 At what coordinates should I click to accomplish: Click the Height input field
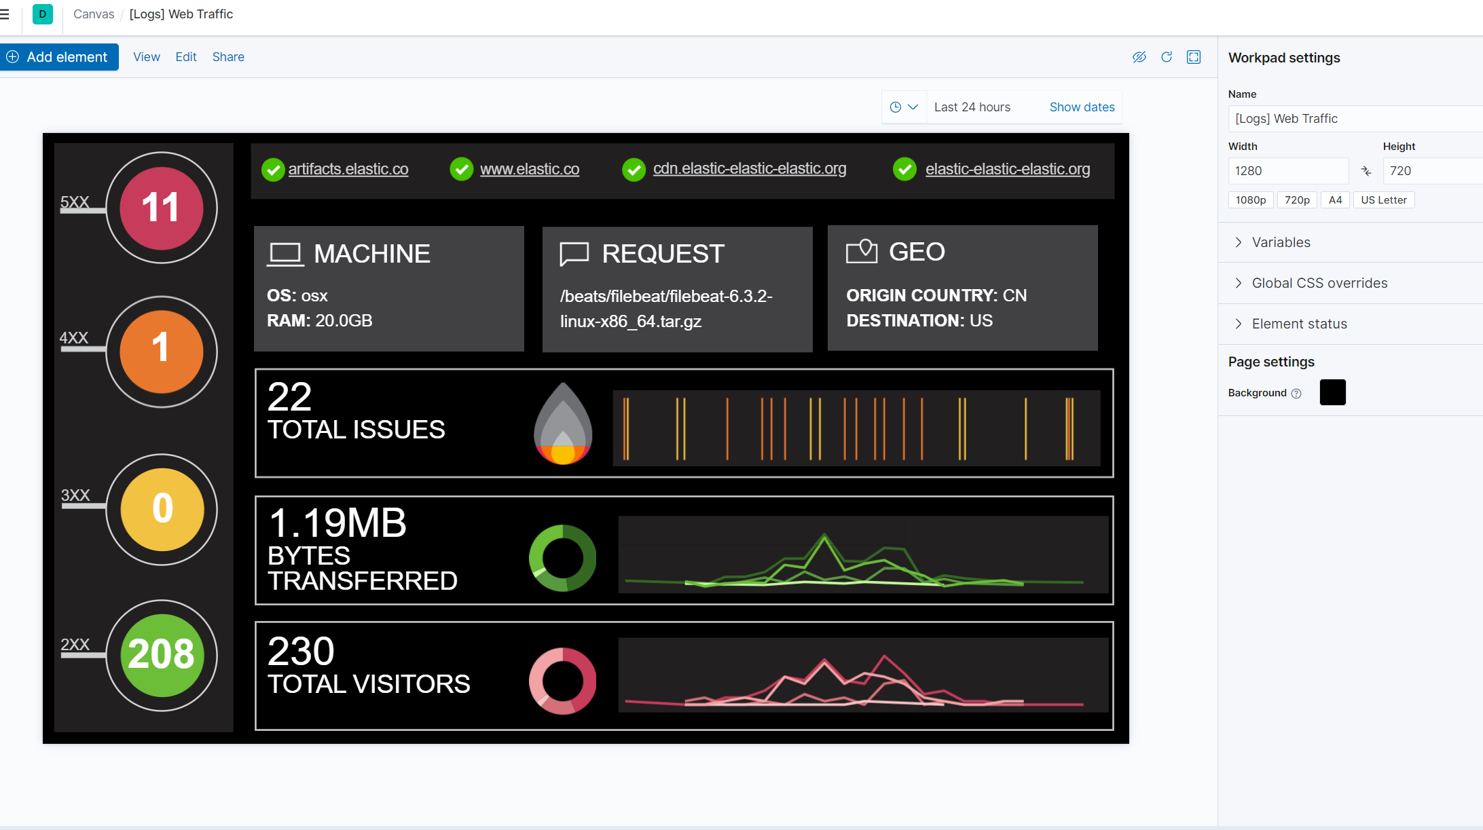(x=1433, y=171)
